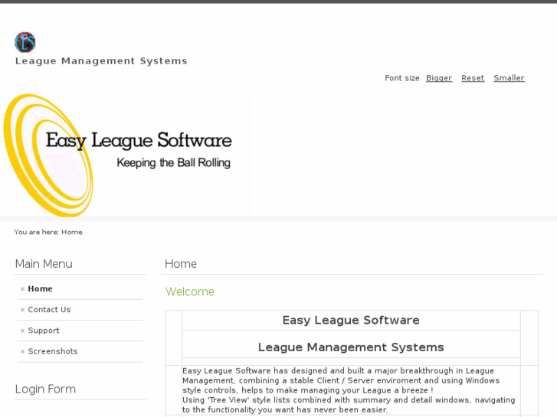Viewport: 557px width, 417px height.
Task: Make the font Smaller
Action: 509,78
